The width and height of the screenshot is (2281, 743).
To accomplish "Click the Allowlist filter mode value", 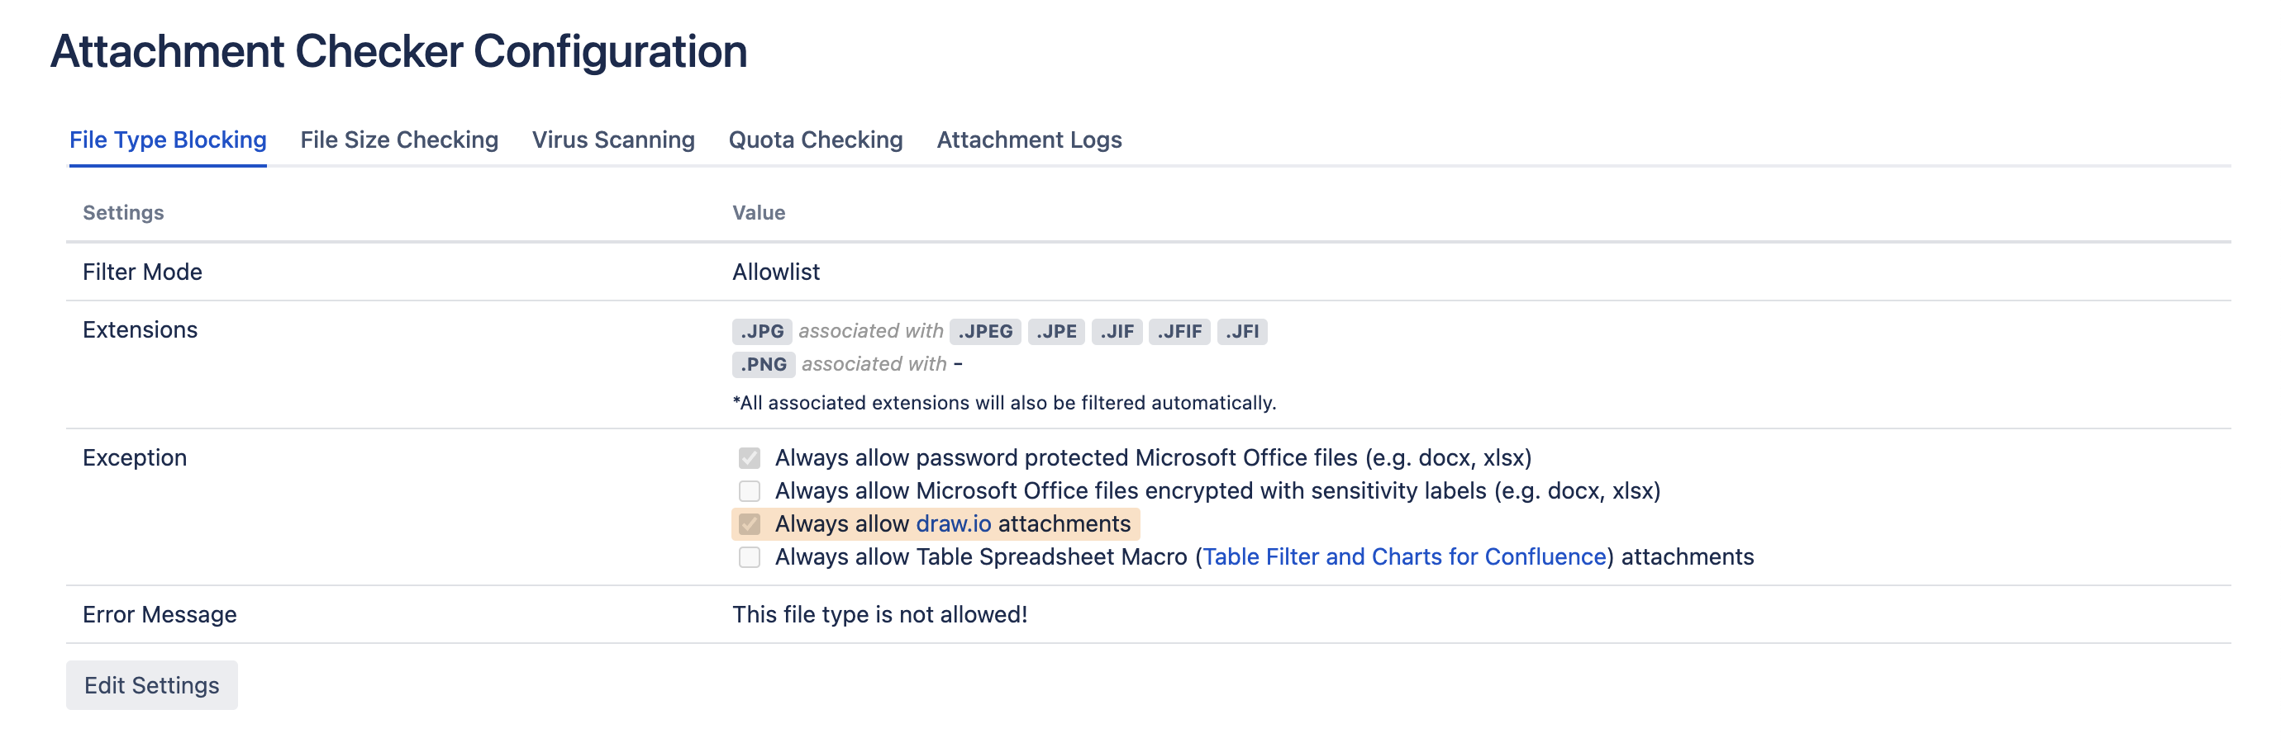I will [x=776, y=272].
